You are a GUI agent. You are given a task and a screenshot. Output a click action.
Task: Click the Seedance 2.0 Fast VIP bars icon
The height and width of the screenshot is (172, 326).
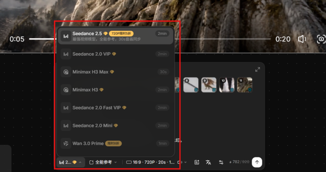66,108
